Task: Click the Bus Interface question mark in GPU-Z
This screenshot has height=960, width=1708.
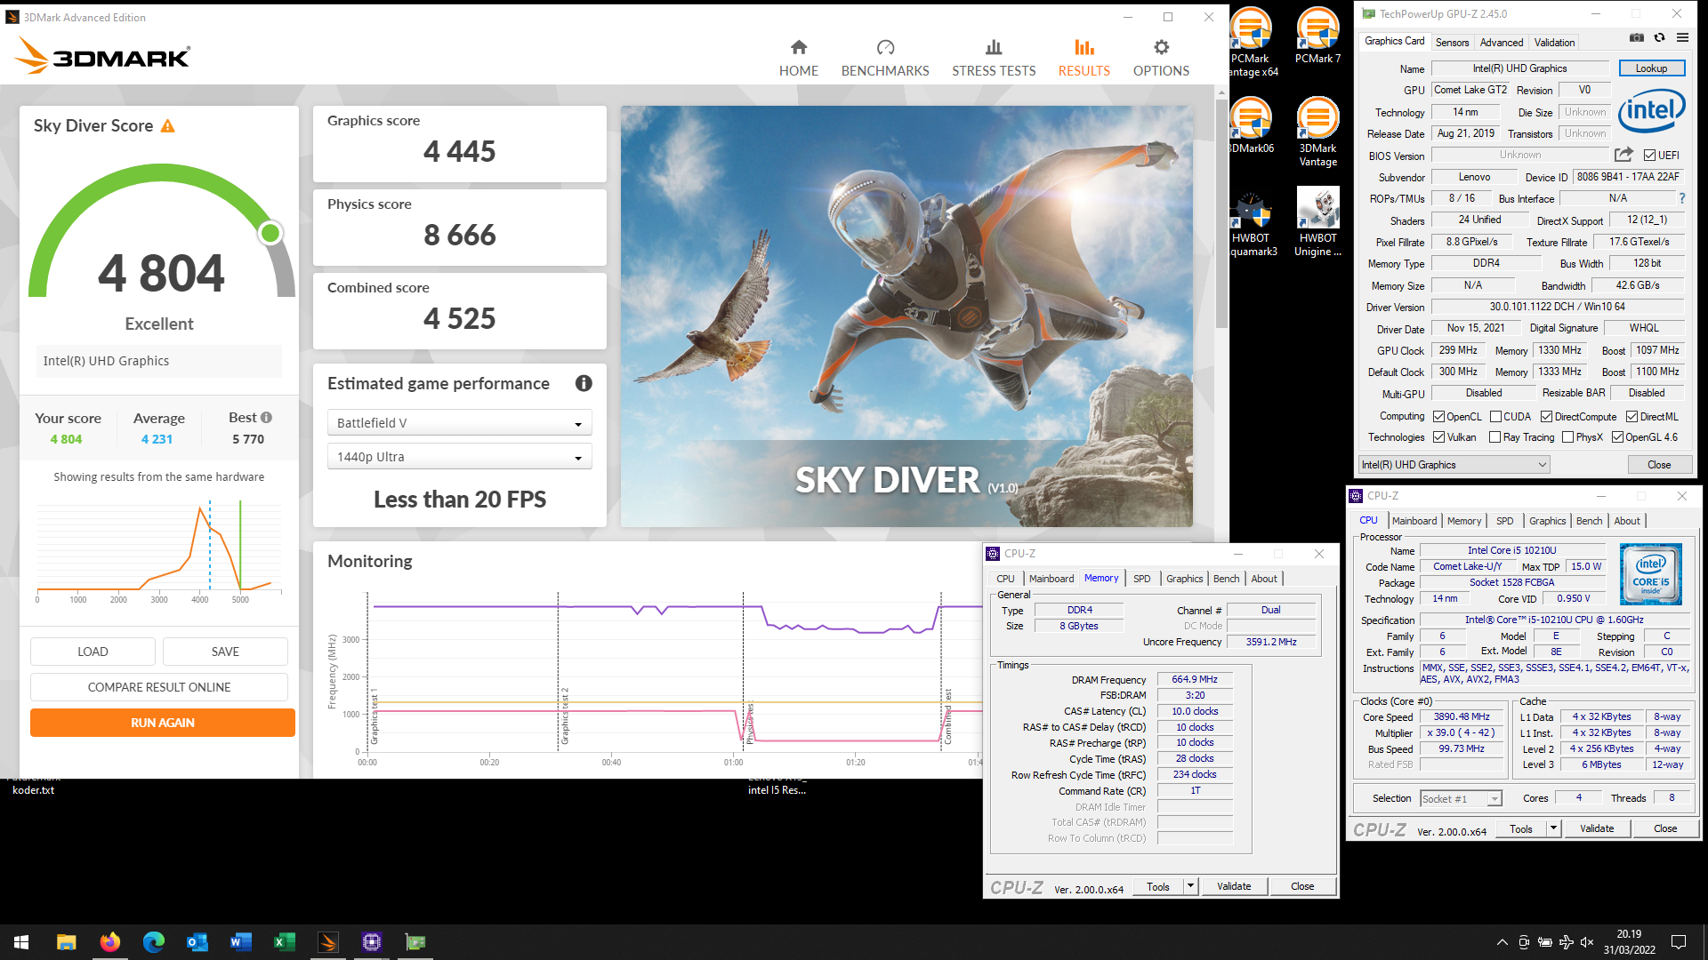Action: tap(1681, 198)
